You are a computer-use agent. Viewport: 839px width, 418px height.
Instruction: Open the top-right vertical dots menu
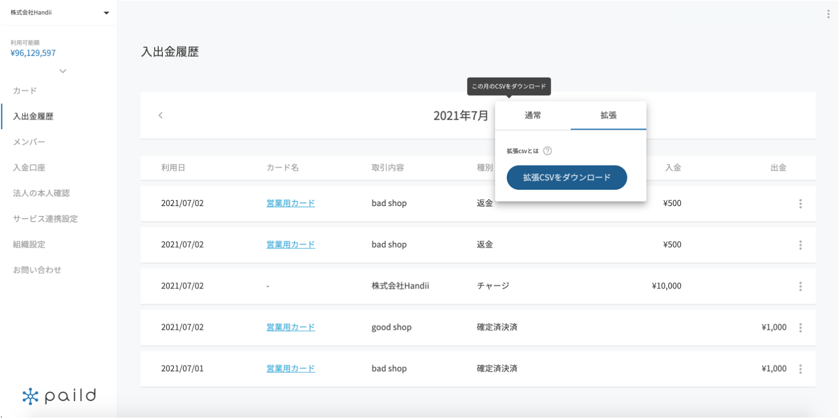tap(828, 14)
